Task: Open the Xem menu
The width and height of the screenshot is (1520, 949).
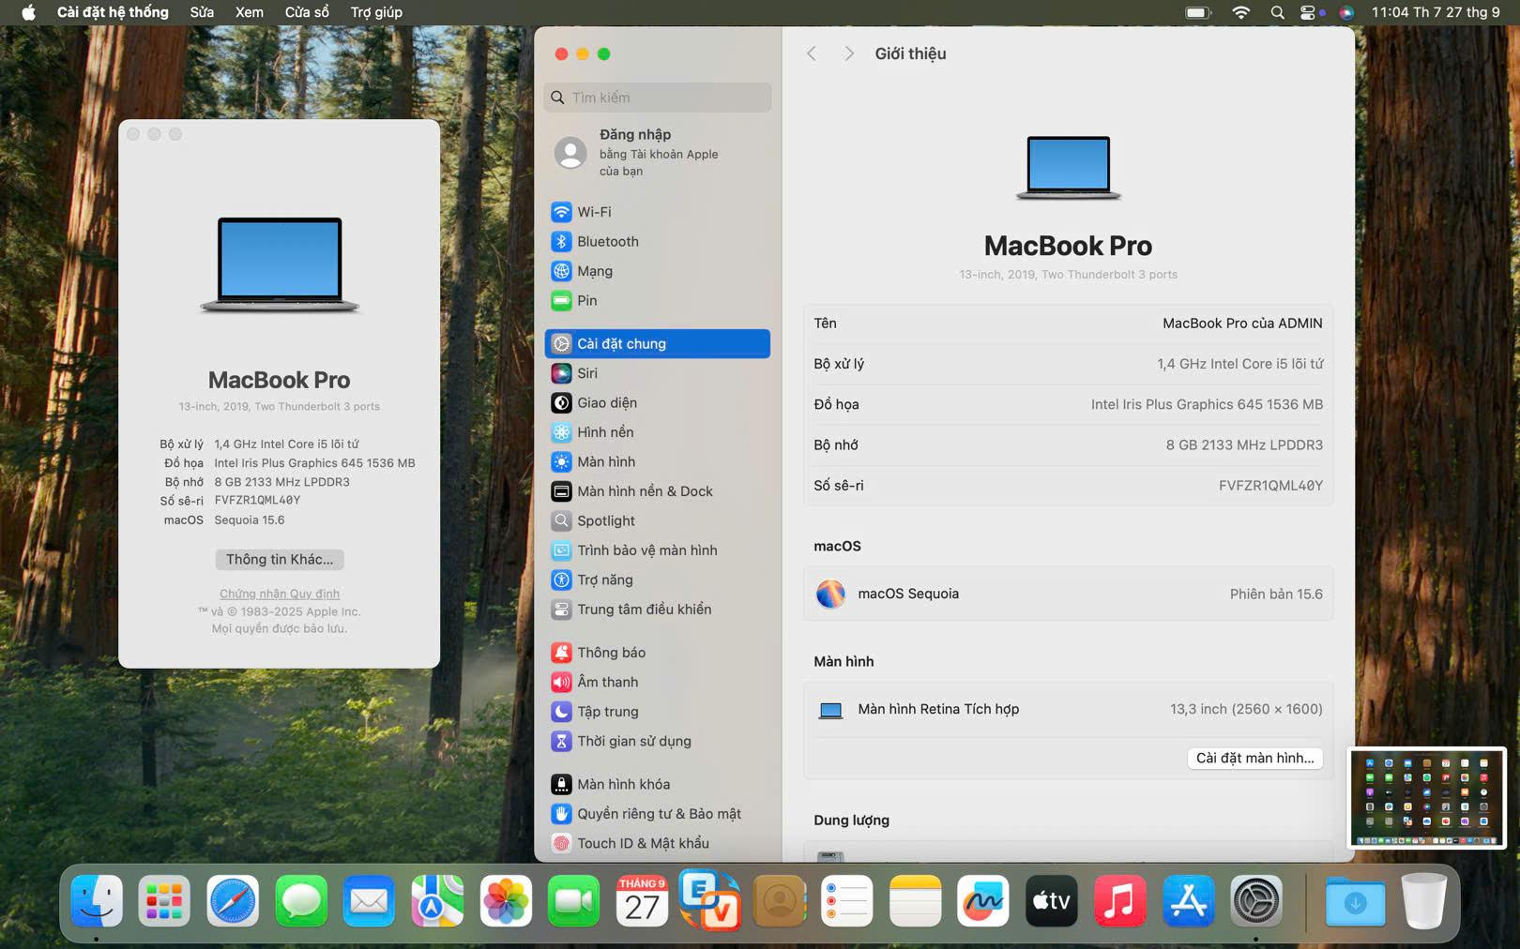Action: 249,12
